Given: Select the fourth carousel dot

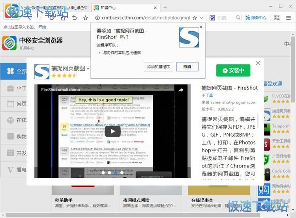Looking at the screenshot, I should pyautogui.click(x=122, y=173).
